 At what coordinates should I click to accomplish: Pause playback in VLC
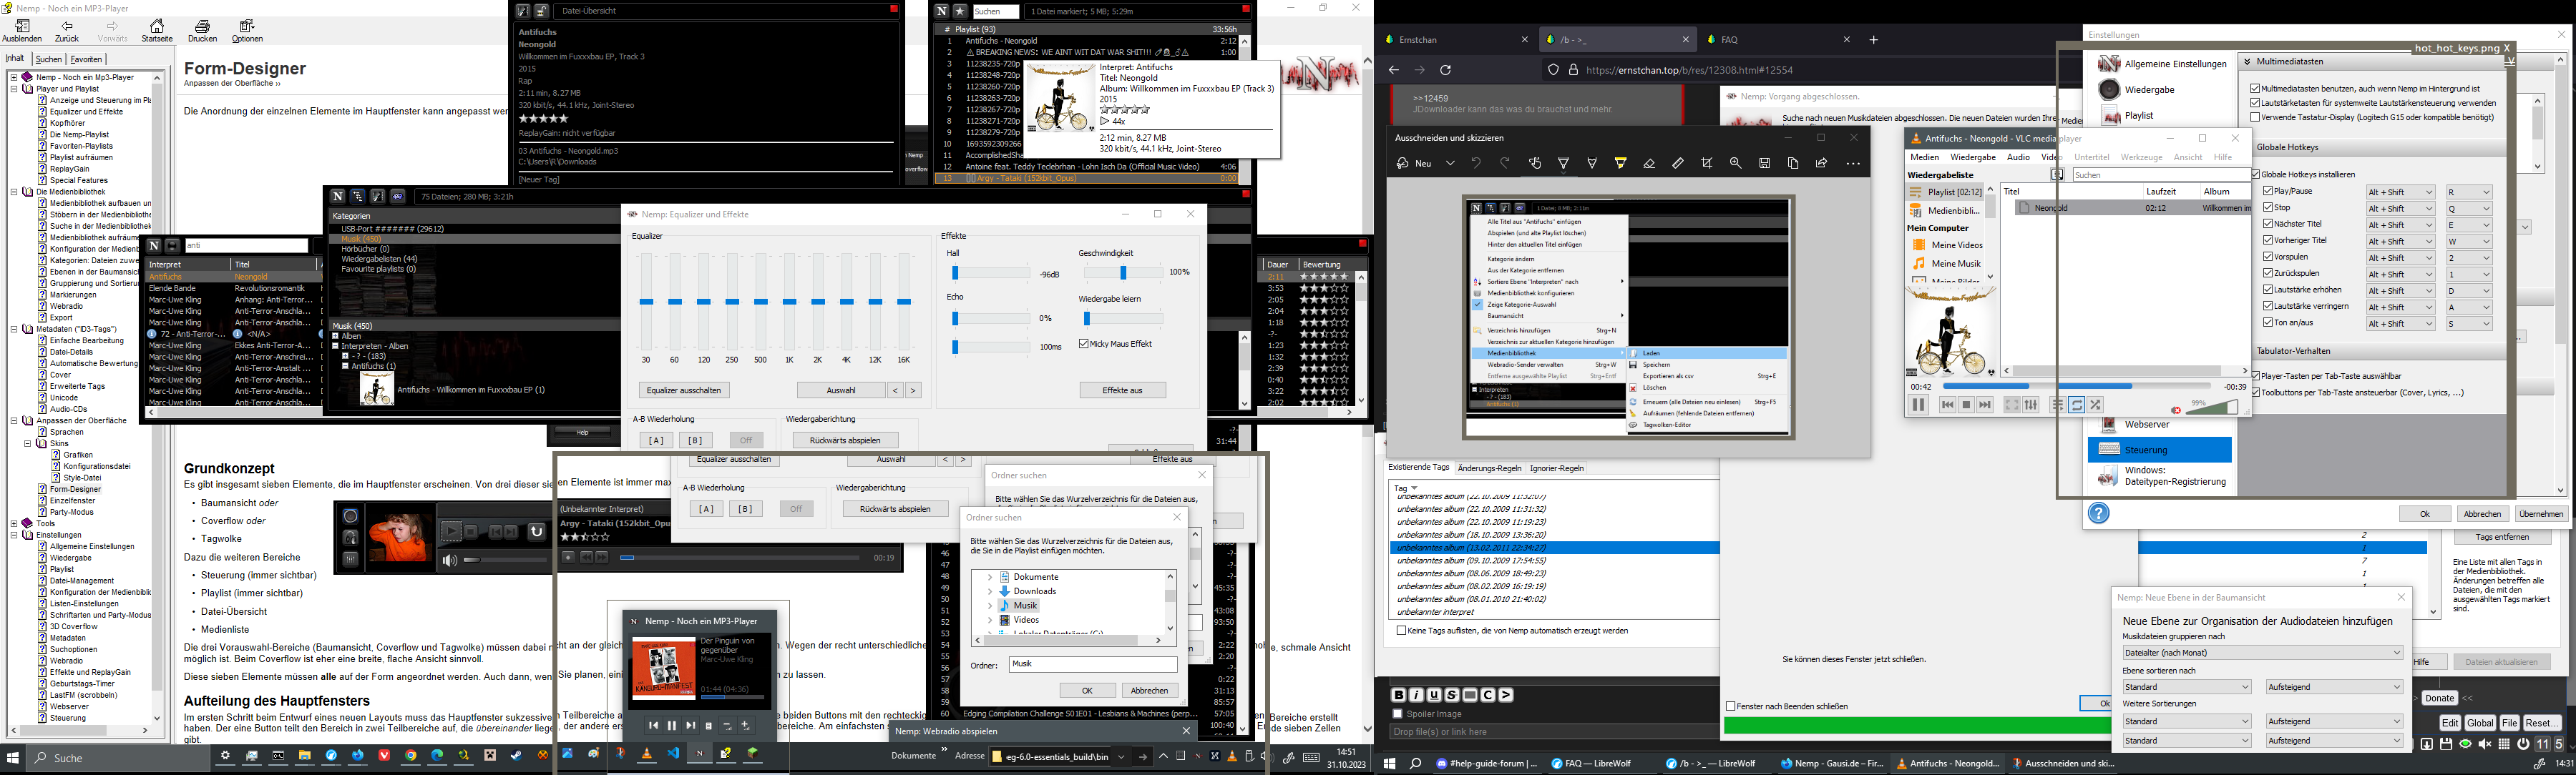(x=1918, y=405)
